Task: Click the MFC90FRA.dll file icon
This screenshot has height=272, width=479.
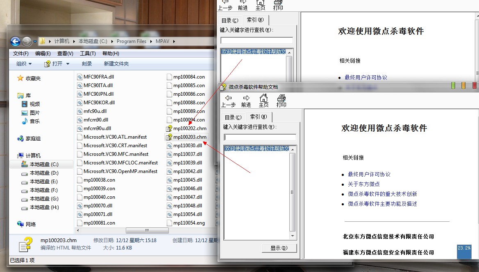Action: click(x=80, y=77)
